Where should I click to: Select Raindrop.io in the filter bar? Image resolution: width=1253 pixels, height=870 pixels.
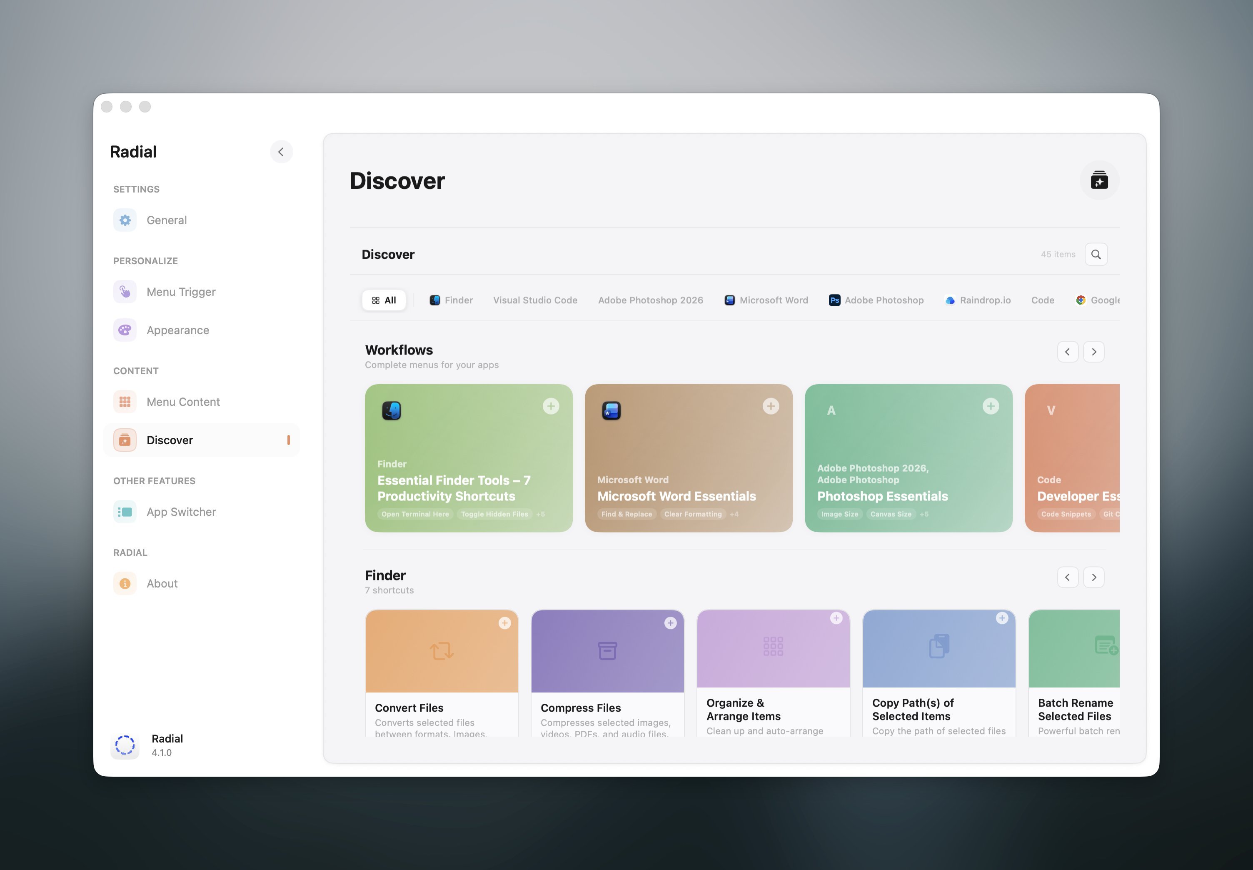click(x=977, y=300)
